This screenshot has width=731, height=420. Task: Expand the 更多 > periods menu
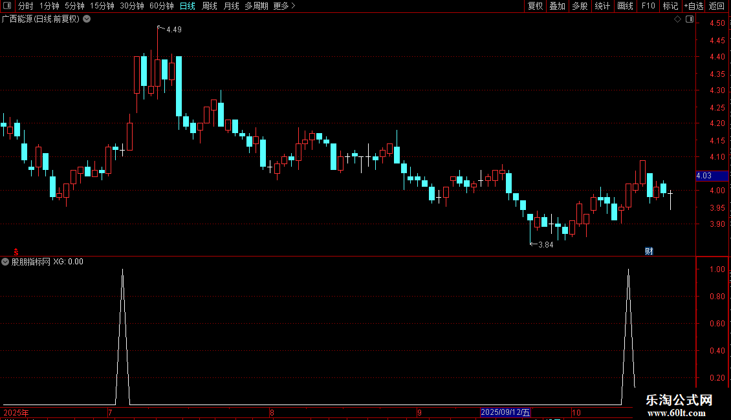coord(284,6)
